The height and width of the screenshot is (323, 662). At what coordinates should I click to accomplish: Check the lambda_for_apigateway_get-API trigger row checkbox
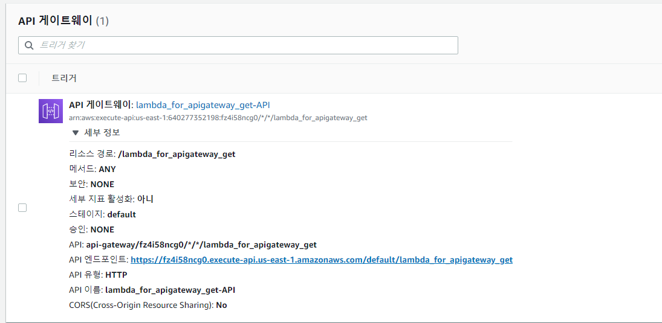point(22,208)
